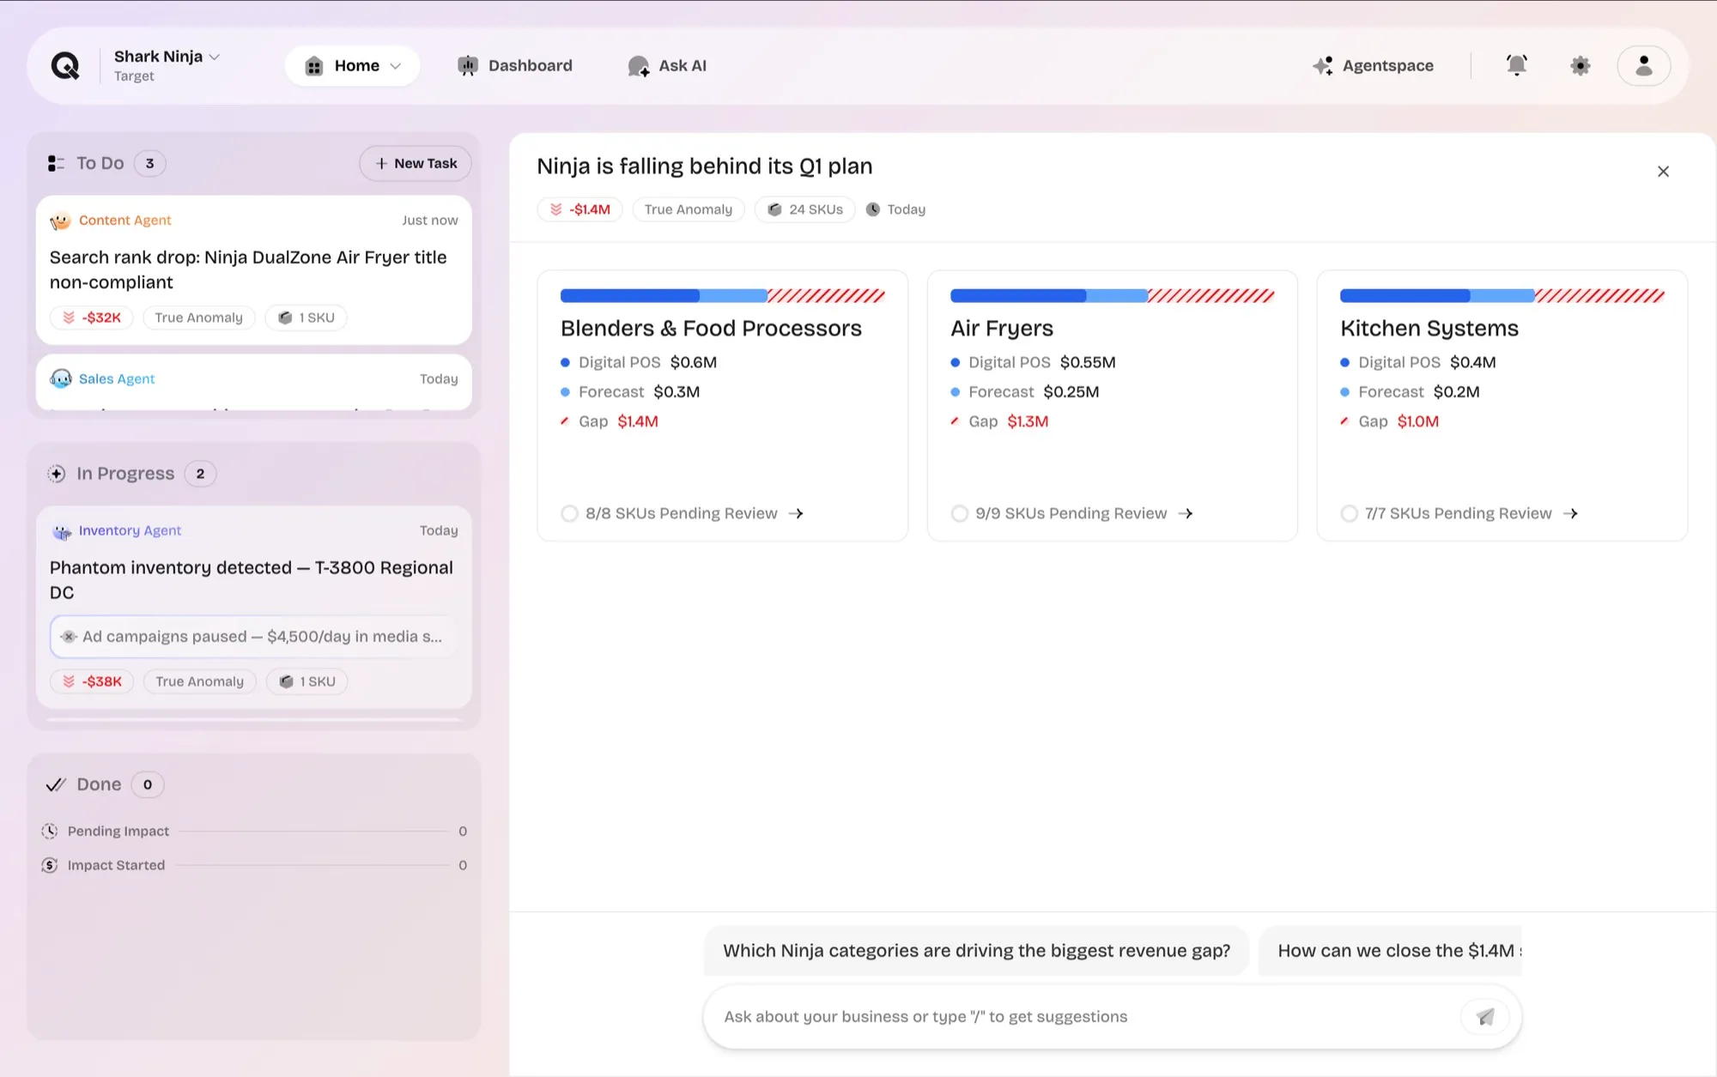Open the Search rank drop task card
This screenshot has width=1717, height=1077.
(x=254, y=269)
